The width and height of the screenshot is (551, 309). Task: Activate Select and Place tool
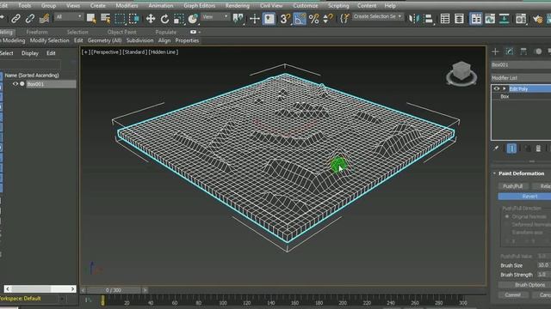pyautogui.click(x=193, y=19)
